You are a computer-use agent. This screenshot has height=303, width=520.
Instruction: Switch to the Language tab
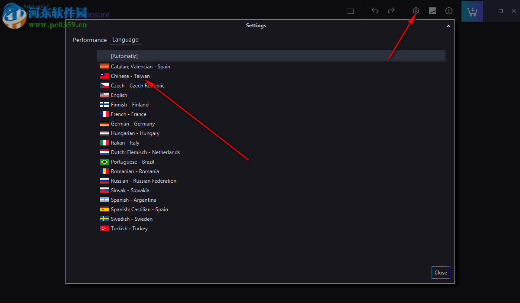(125, 39)
